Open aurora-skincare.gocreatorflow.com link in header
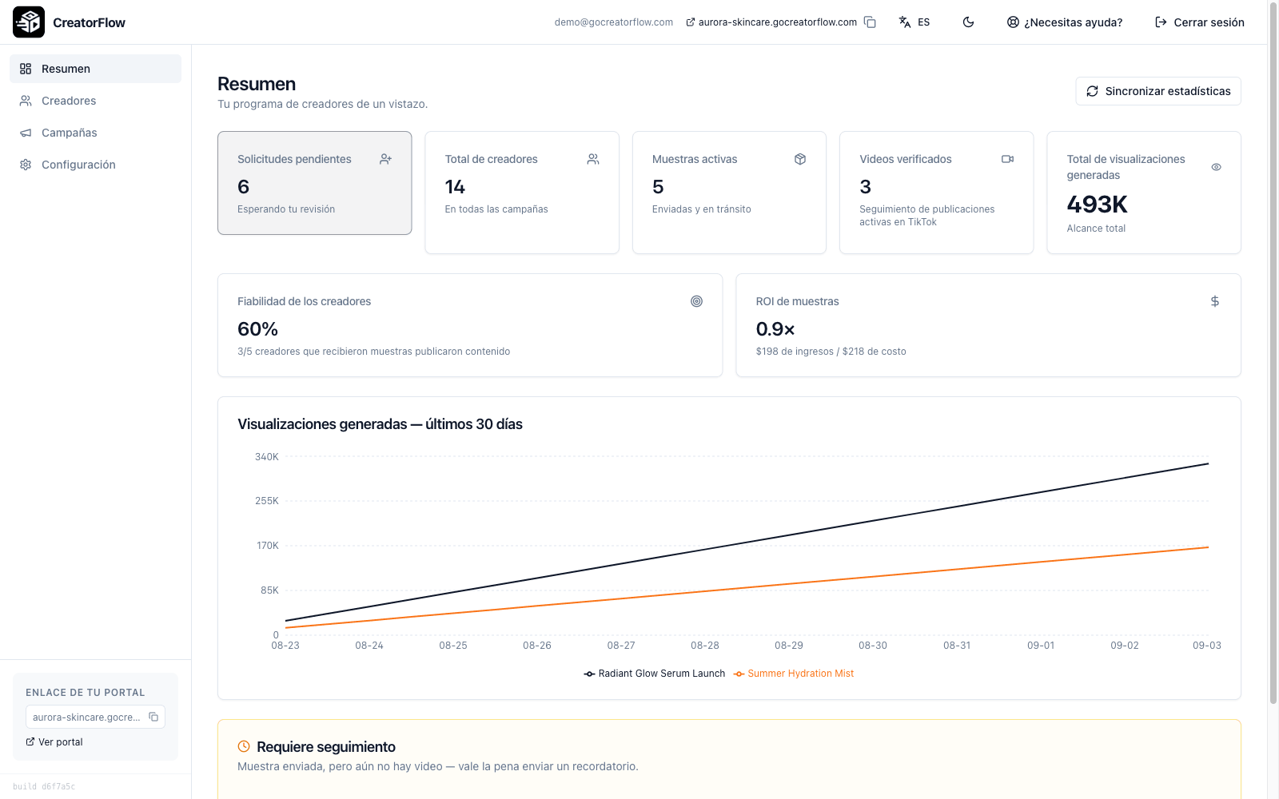Image resolution: width=1279 pixels, height=799 pixels. coord(771,22)
